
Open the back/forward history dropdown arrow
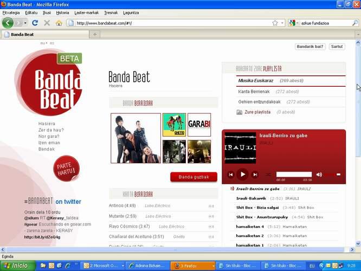[25, 23]
